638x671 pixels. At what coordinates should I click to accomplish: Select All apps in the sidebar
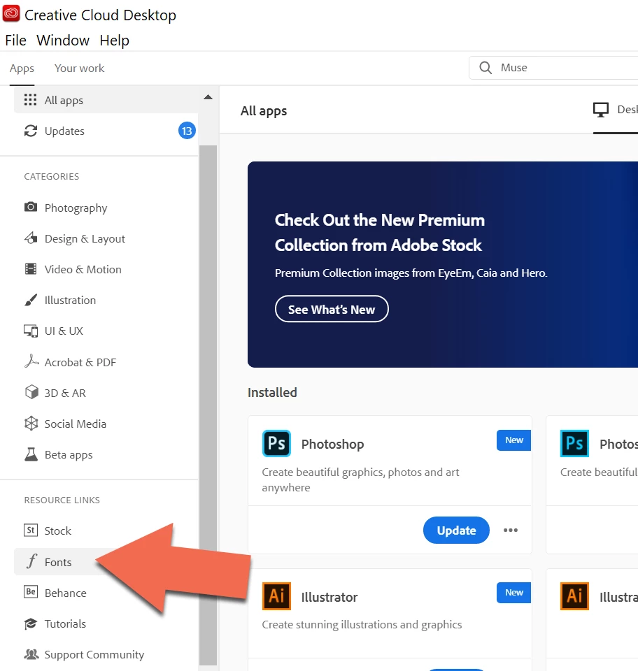[x=106, y=100]
